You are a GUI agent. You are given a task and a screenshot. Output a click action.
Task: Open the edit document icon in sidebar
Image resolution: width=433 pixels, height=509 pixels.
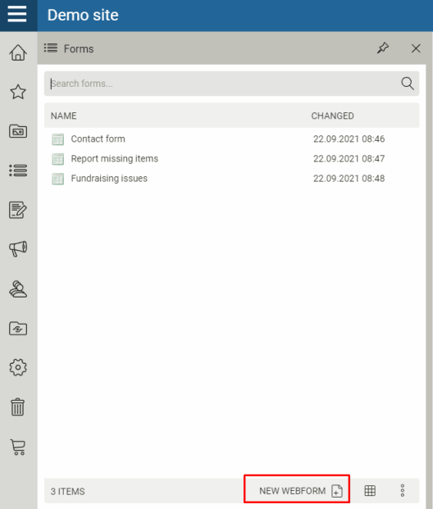point(18,210)
